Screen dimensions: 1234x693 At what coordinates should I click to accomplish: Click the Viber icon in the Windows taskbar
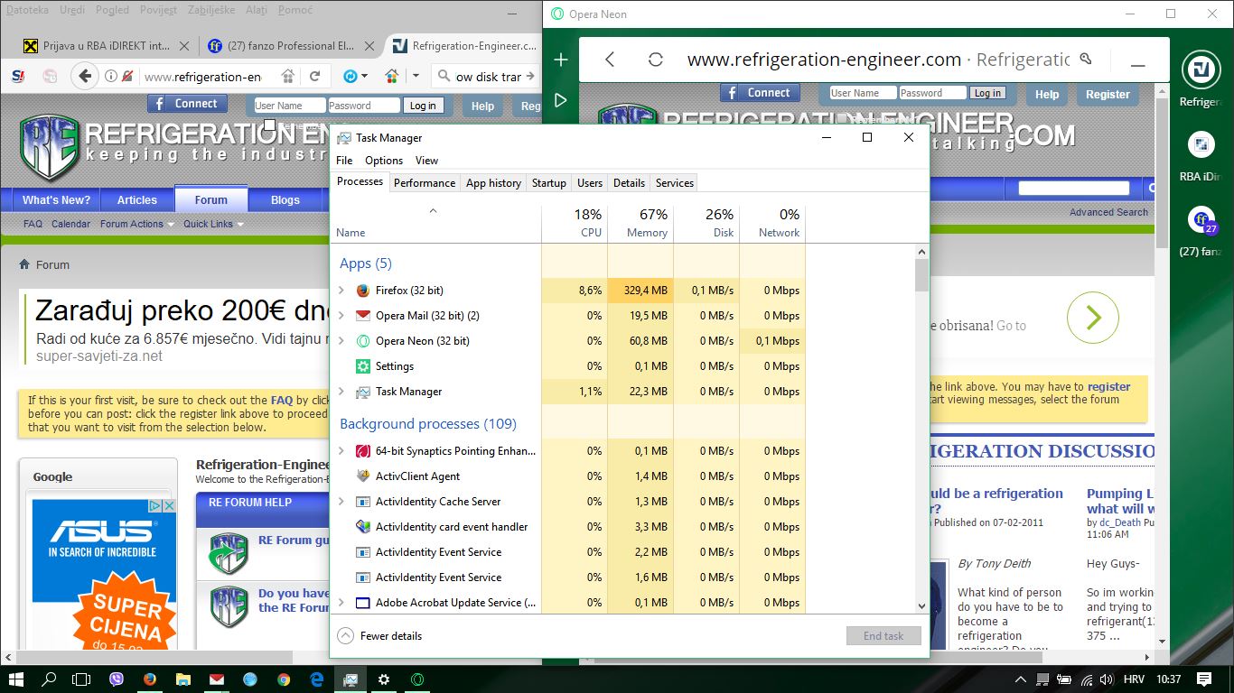(116, 679)
